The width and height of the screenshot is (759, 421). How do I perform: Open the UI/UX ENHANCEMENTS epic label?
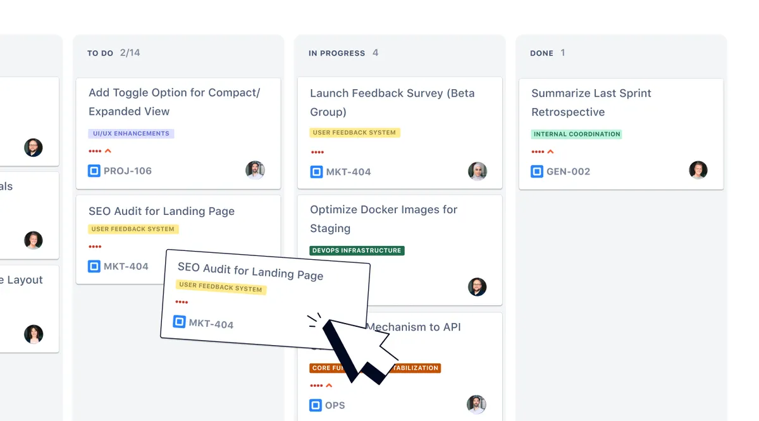point(131,133)
